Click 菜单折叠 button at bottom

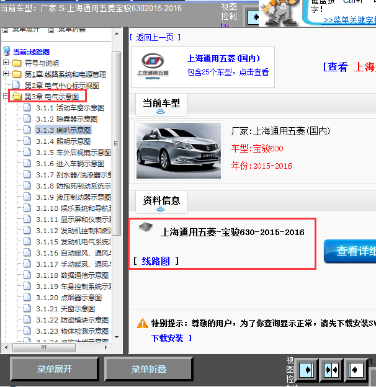point(149,369)
